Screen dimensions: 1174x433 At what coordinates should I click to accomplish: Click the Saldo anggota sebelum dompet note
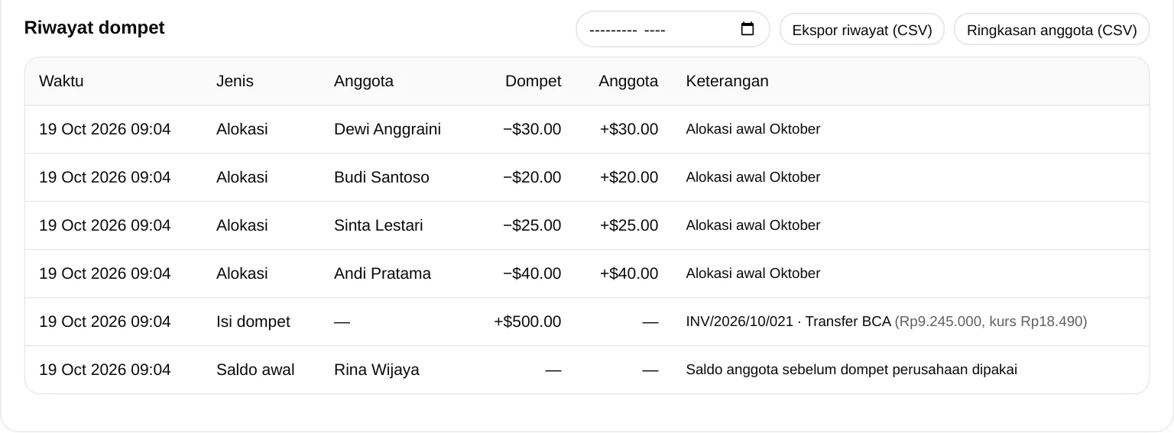(x=851, y=370)
